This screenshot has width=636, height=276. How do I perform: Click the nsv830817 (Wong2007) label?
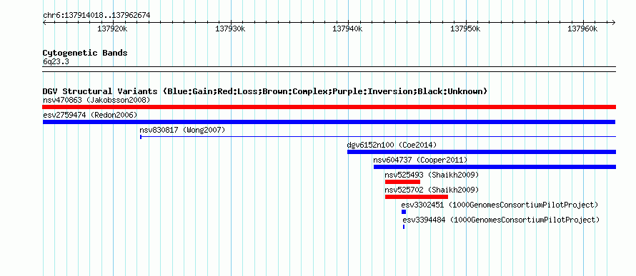pos(182,130)
